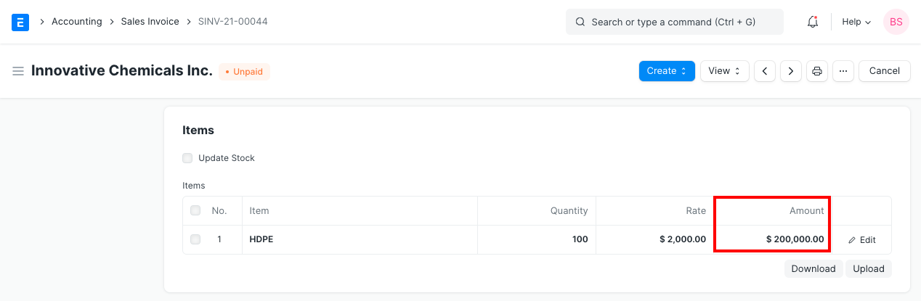This screenshot has height=301, width=921.
Task: Expand the Create dropdown button
Action: pos(667,71)
